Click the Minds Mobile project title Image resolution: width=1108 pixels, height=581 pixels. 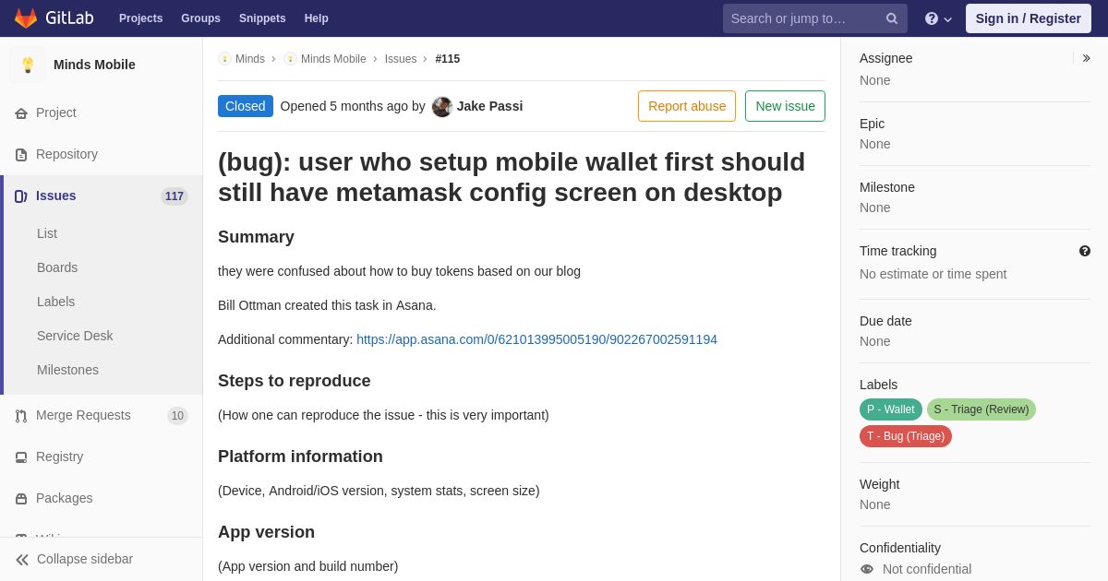[94, 65]
